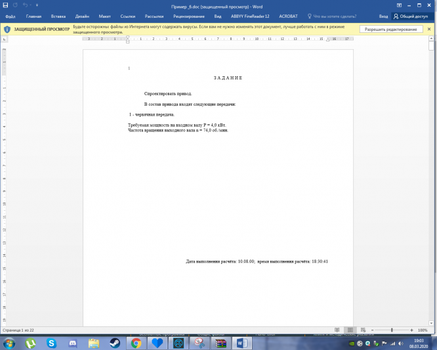Screen dimensions: 437x350
Task: Click the zoom slider handle
Action: (392, 330)
